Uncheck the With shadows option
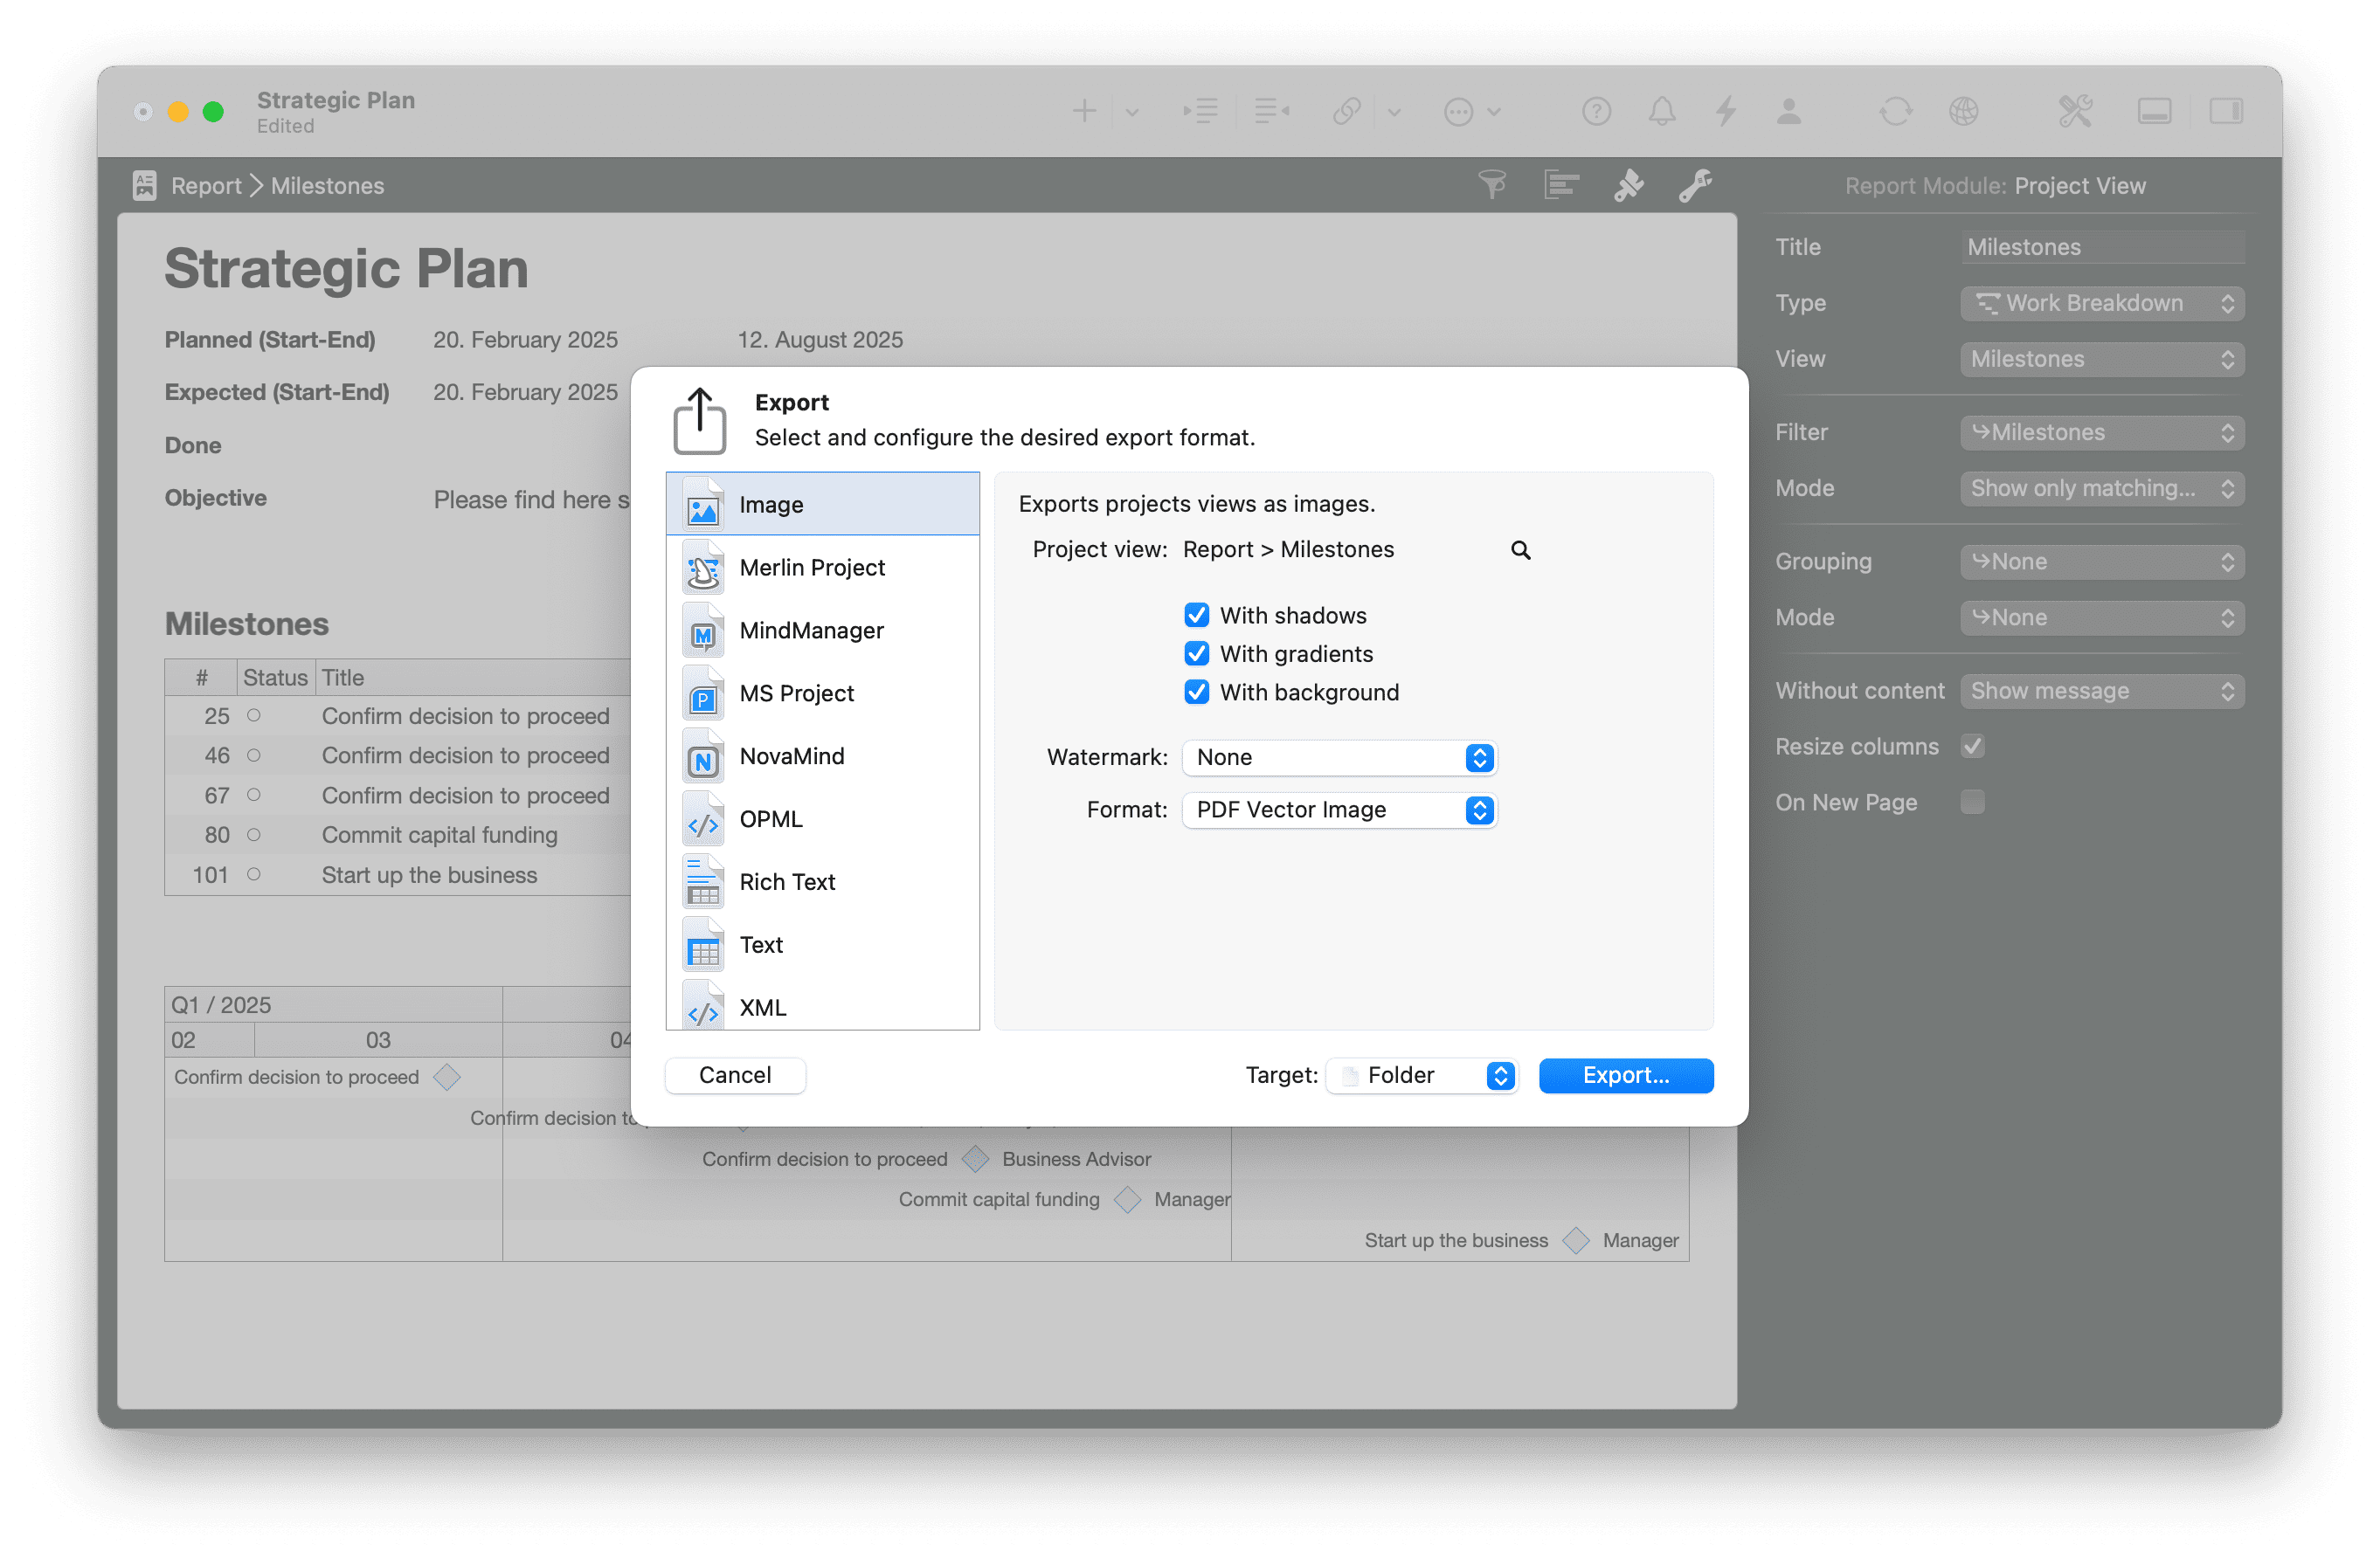The height and width of the screenshot is (1558, 2380). 1197,615
